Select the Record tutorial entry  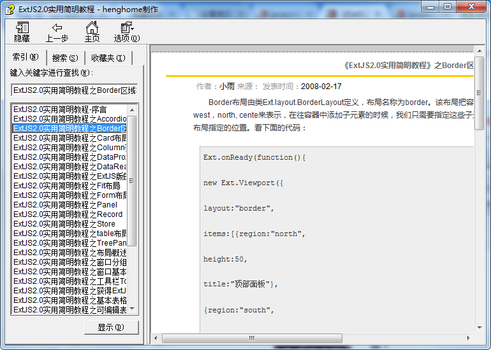[68, 214]
